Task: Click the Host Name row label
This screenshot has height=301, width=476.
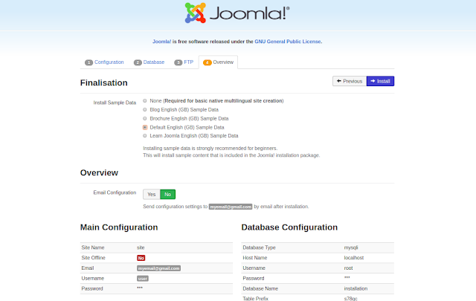Action: [255, 258]
